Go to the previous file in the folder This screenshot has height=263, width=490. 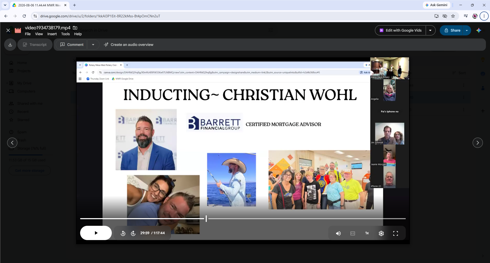click(x=12, y=143)
